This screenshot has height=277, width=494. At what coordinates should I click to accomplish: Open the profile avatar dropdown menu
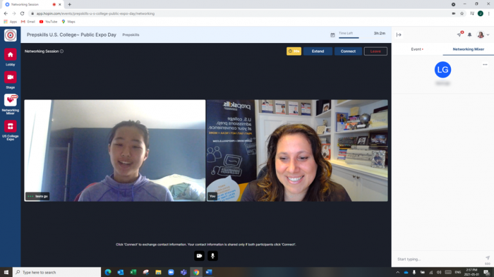482,35
